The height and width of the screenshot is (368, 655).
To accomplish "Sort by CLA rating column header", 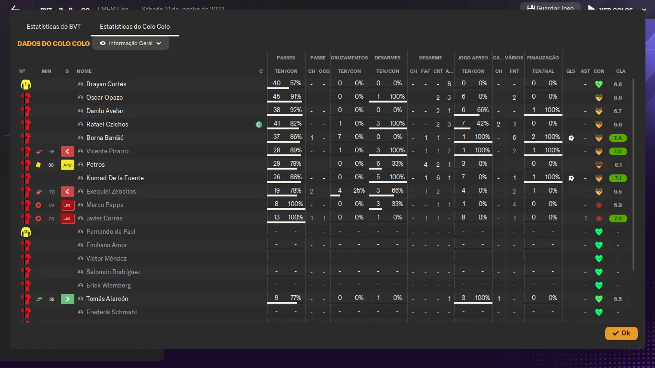I will point(621,71).
